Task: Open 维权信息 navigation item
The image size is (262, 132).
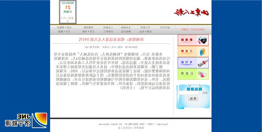Action: (x=126, y=31)
